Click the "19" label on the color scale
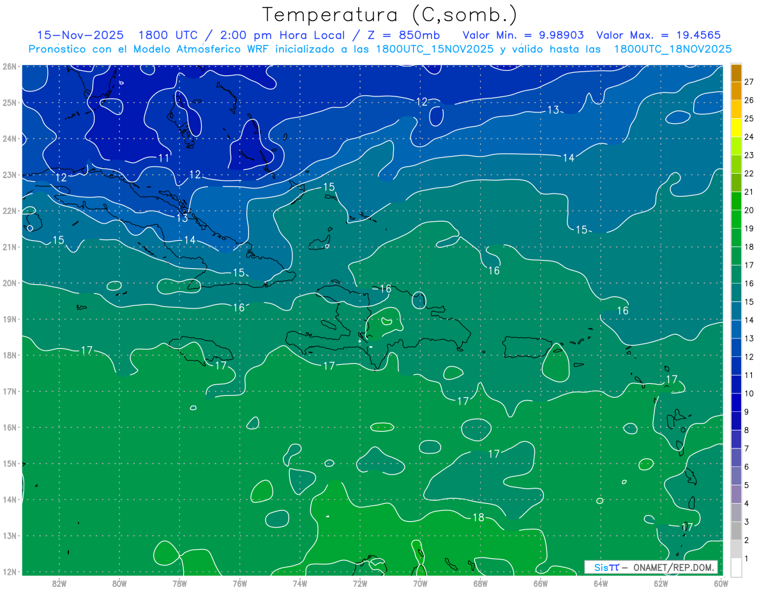The image size is (766, 592). click(749, 228)
